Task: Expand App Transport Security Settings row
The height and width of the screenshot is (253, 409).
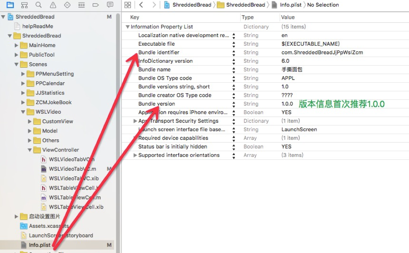Action: [135, 121]
